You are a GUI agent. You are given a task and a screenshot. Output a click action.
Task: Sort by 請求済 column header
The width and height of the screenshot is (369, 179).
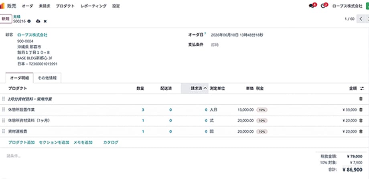pos(195,88)
